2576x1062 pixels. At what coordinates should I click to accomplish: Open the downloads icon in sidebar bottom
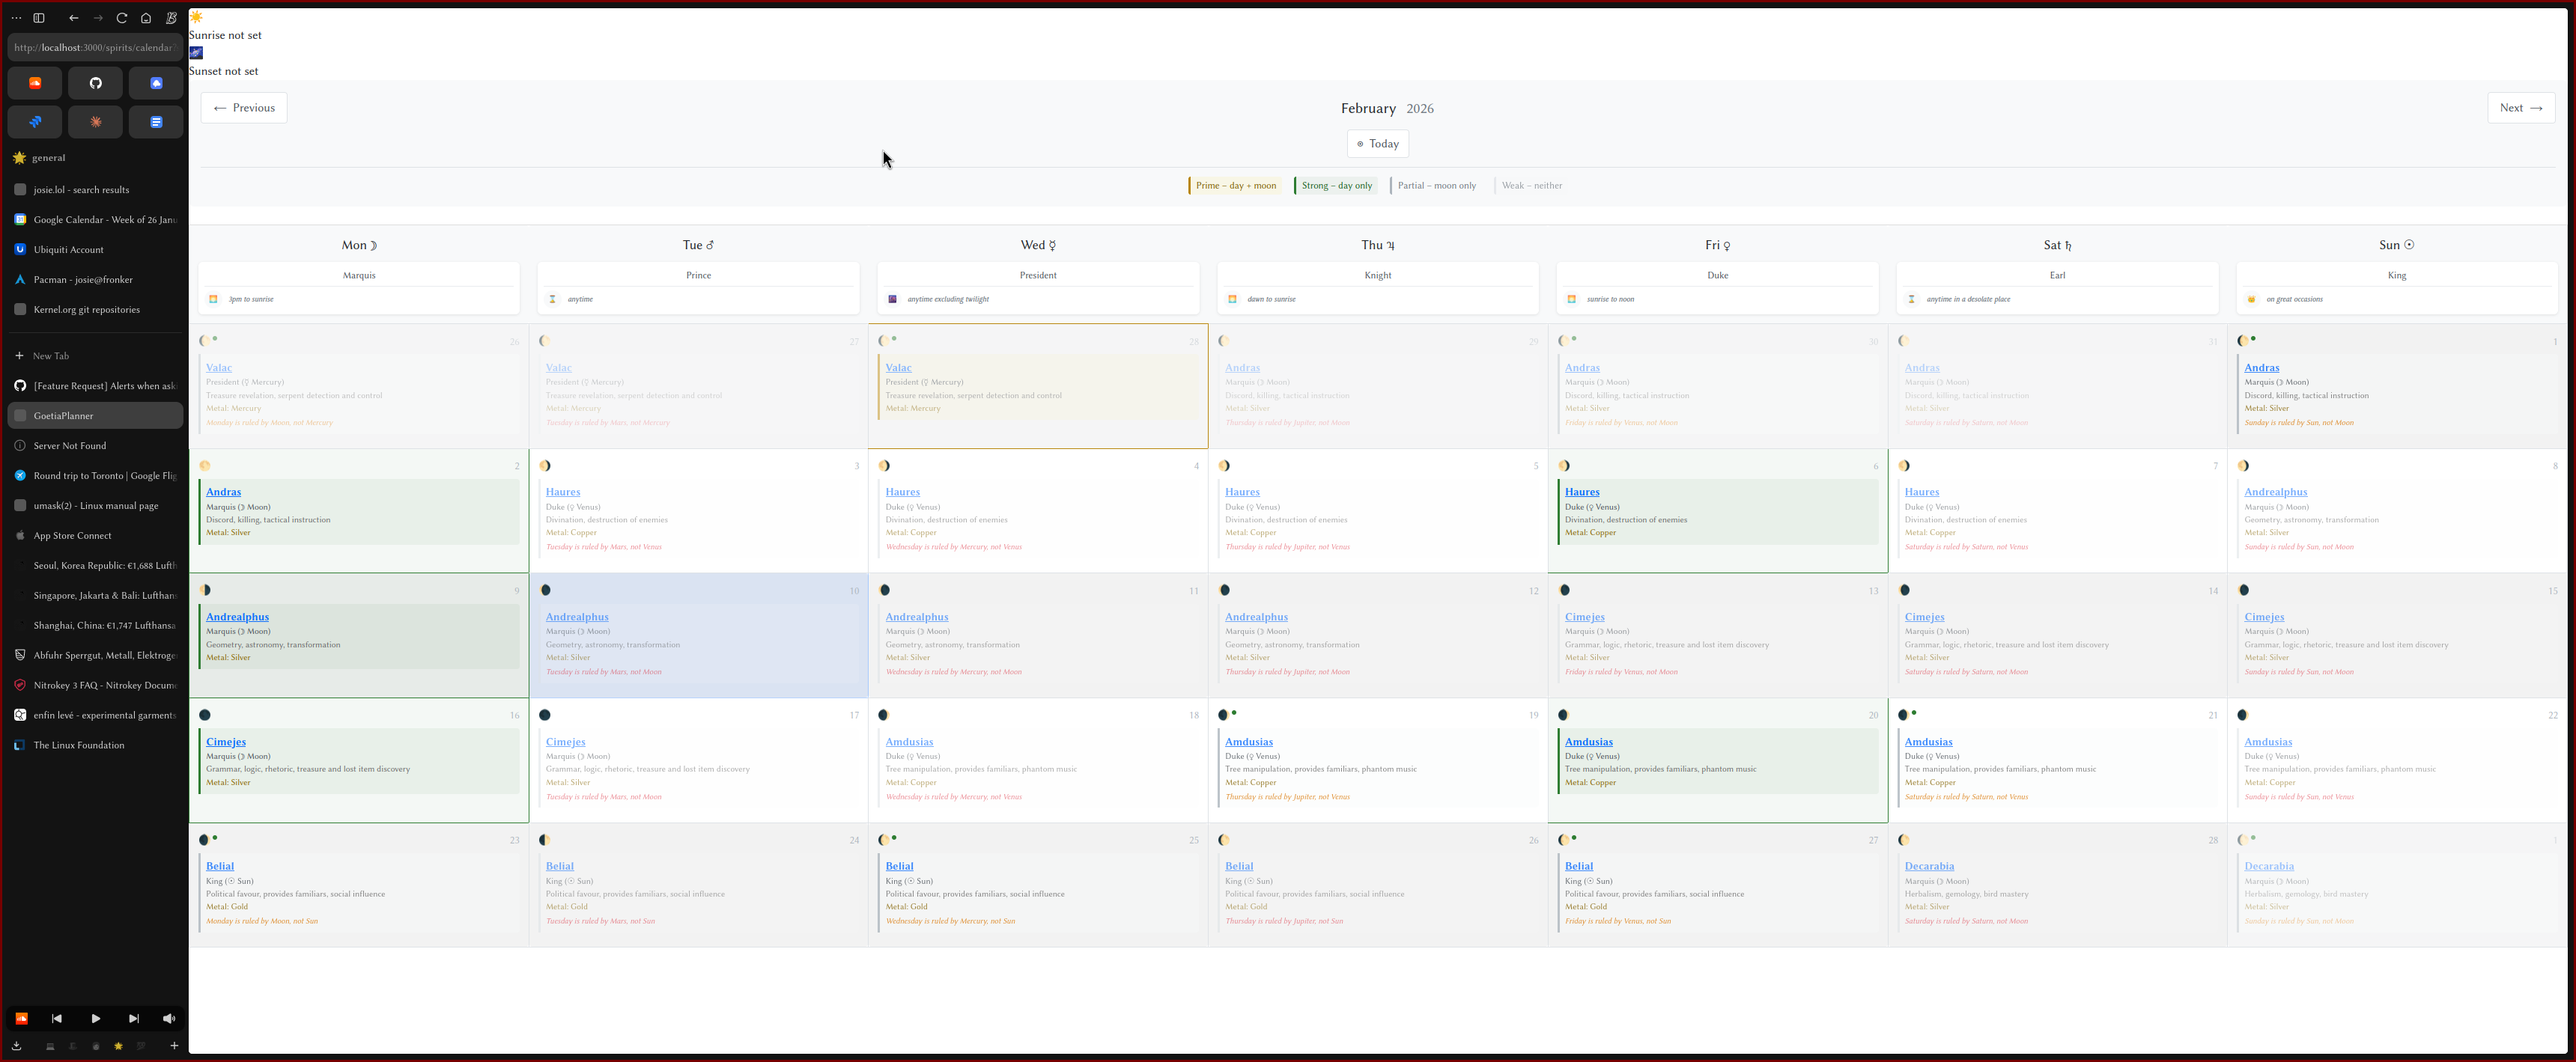click(x=17, y=1046)
